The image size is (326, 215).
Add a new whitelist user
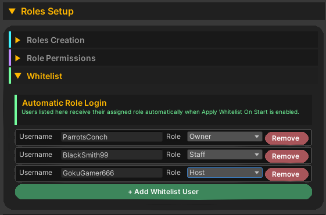163,192
